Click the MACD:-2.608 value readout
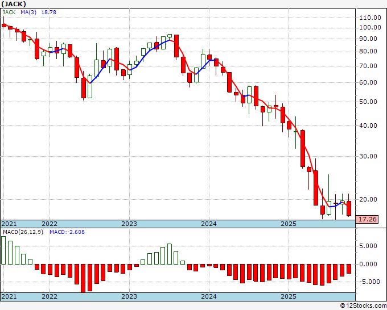Viewport: 387px width, 310px height. (x=67, y=232)
